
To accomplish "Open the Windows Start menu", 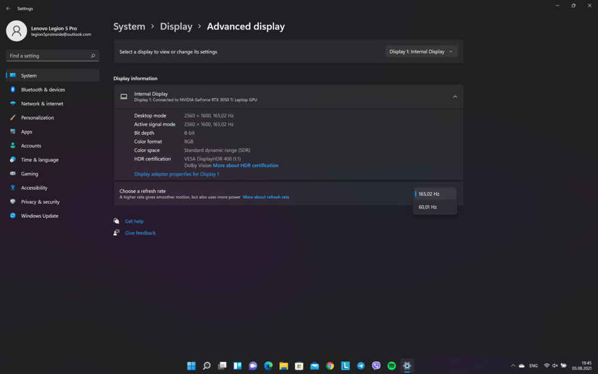I will click(191, 366).
